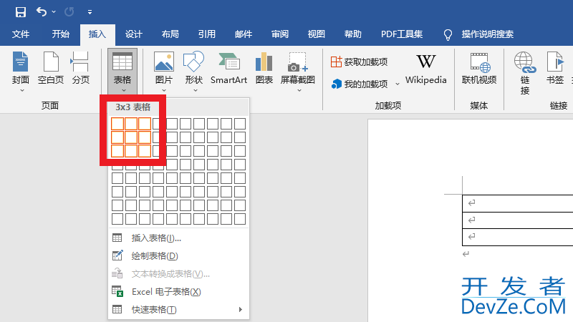Select the 3x3 cell in table grid
The width and height of the screenshot is (573, 322).
(x=145, y=151)
